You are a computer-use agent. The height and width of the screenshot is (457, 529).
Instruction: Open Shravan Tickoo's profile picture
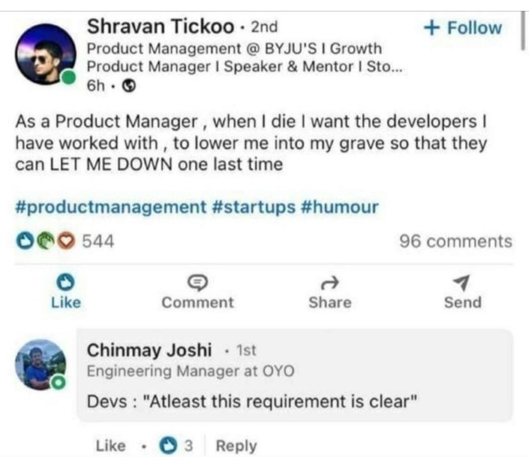click(46, 54)
